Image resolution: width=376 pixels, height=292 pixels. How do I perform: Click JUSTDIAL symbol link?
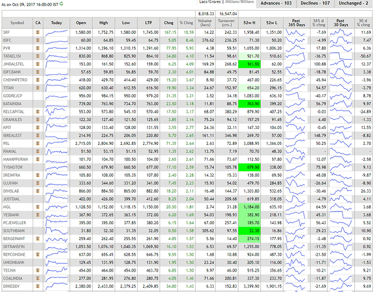coord(12,199)
